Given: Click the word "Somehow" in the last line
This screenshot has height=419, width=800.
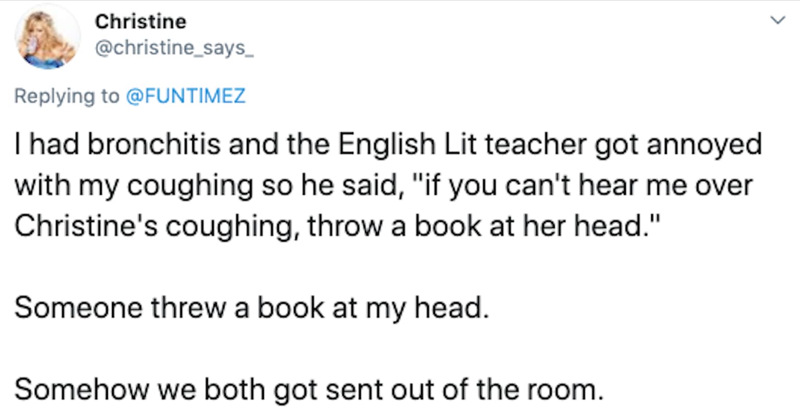Looking at the screenshot, I should pos(80,389).
